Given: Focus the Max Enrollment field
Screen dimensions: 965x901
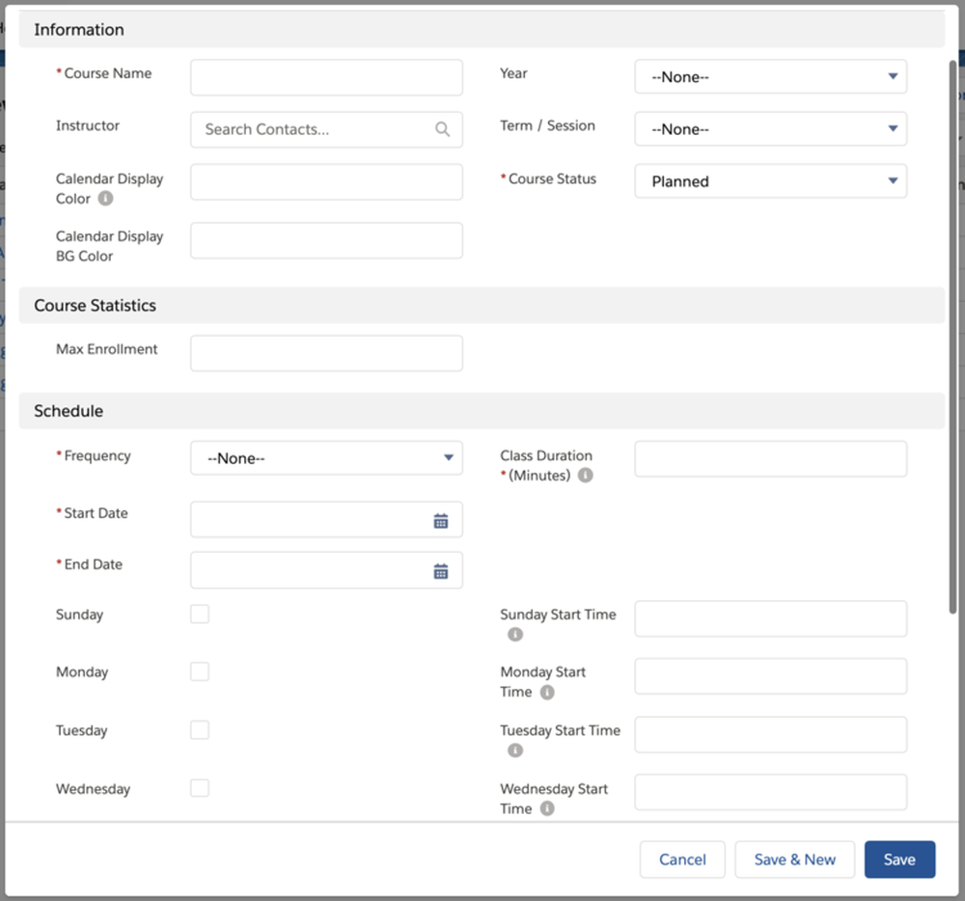Looking at the screenshot, I should tap(326, 353).
